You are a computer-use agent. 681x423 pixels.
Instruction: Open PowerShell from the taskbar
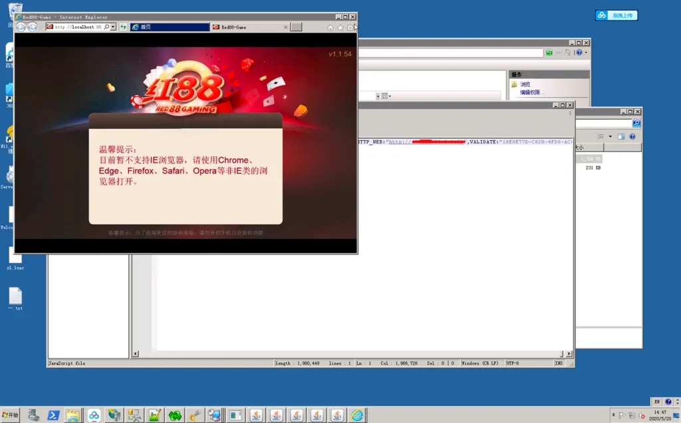point(53,416)
